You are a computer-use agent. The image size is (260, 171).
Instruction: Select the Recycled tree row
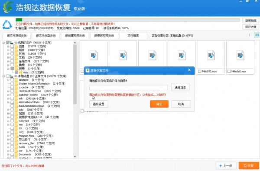pos(32,121)
